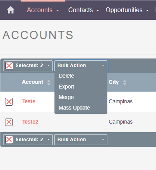Sort by City column arrows

click(124, 82)
